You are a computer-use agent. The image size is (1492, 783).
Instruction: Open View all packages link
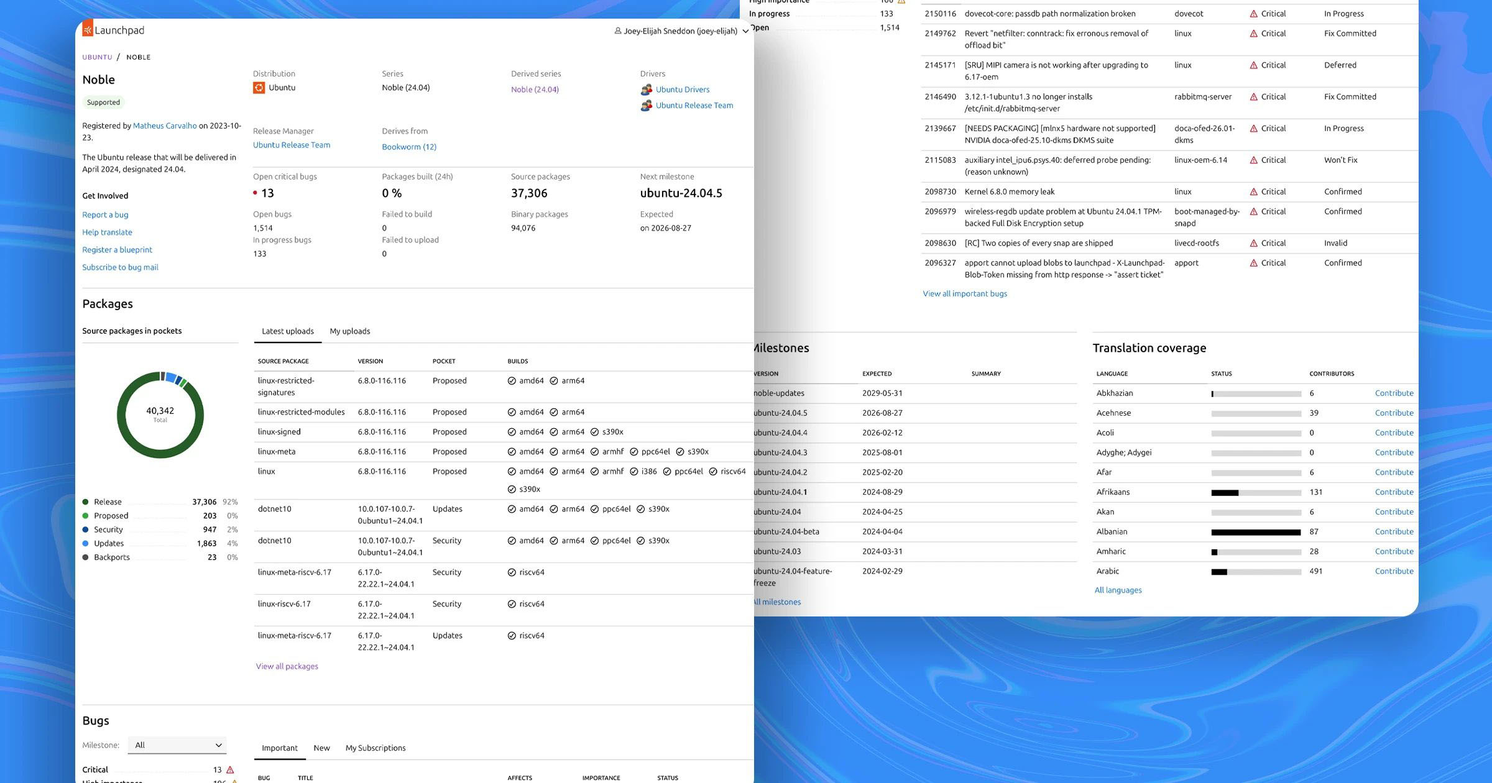[x=287, y=666]
